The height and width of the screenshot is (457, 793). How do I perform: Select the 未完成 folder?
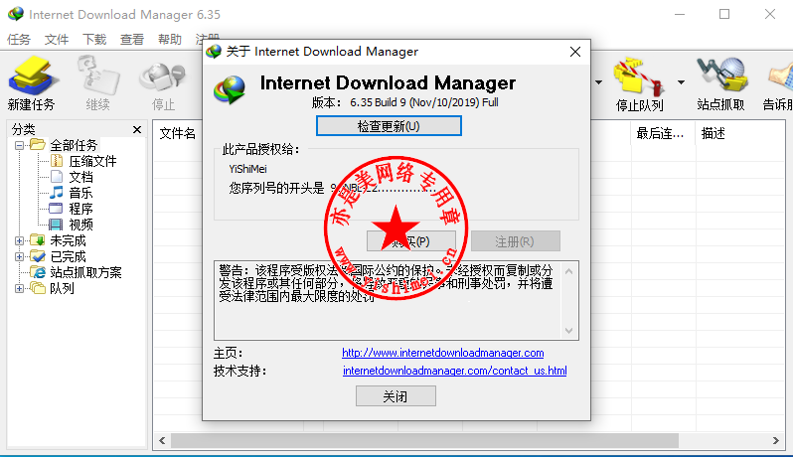pos(68,240)
